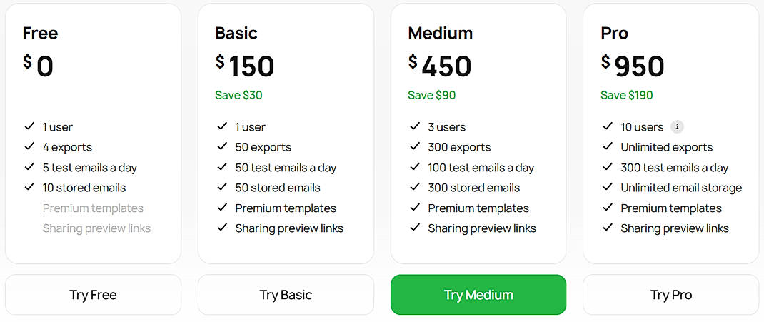The height and width of the screenshot is (322, 764).
Task: Click the Save $190 label under Pro
Action: pos(626,95)
